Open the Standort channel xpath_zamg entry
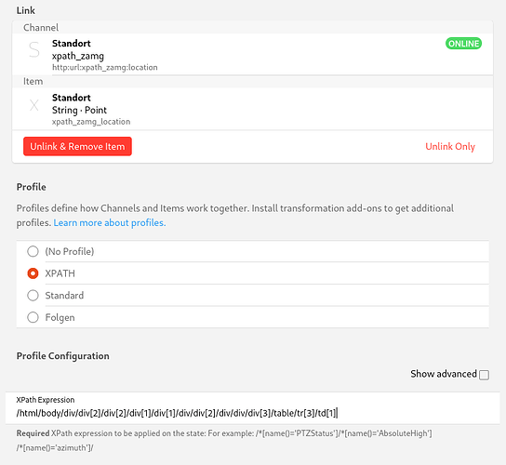The height and width of the screenshot is (465, 506). pos(252,55)
